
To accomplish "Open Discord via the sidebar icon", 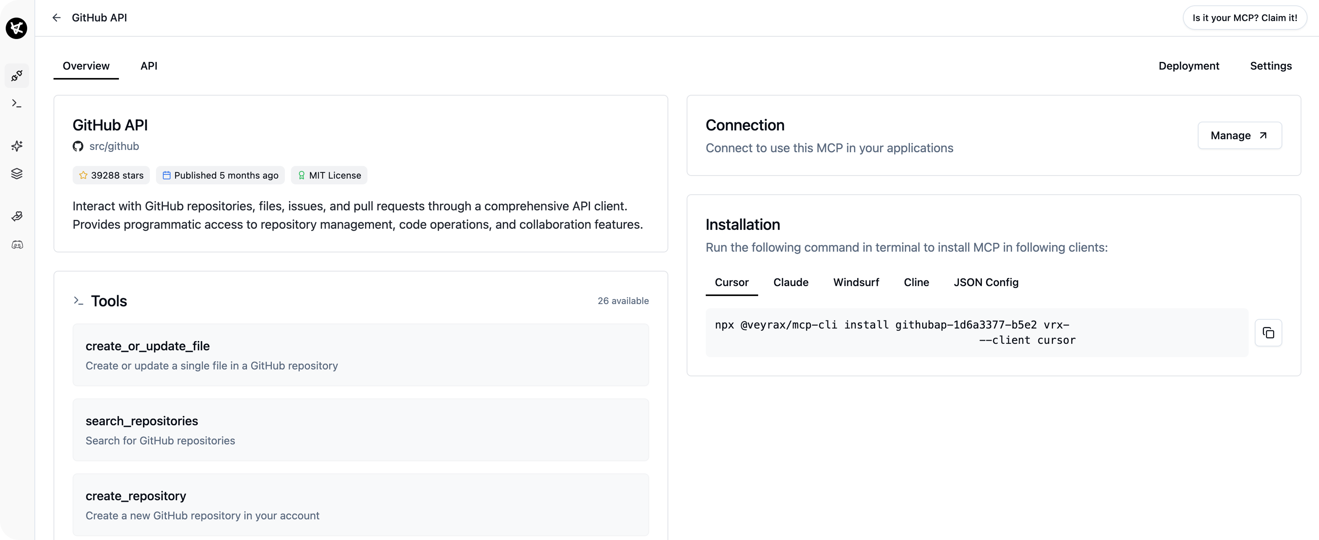I will (x=17, y=245).
